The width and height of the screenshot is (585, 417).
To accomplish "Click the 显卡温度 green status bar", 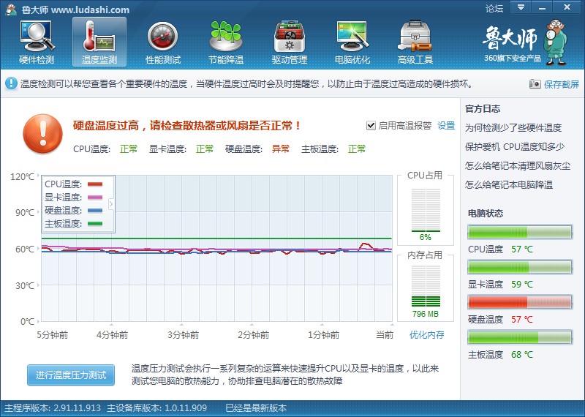I will point(520,267).
